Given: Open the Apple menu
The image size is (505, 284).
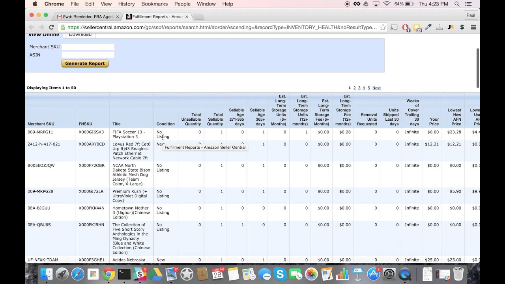Looking at the screenshot, I should click(35, 4).
